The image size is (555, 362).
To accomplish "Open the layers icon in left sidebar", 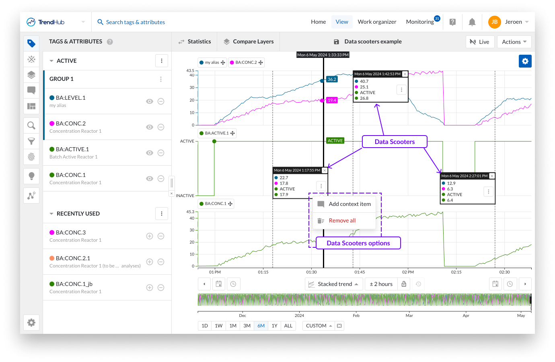I will 31,75.
